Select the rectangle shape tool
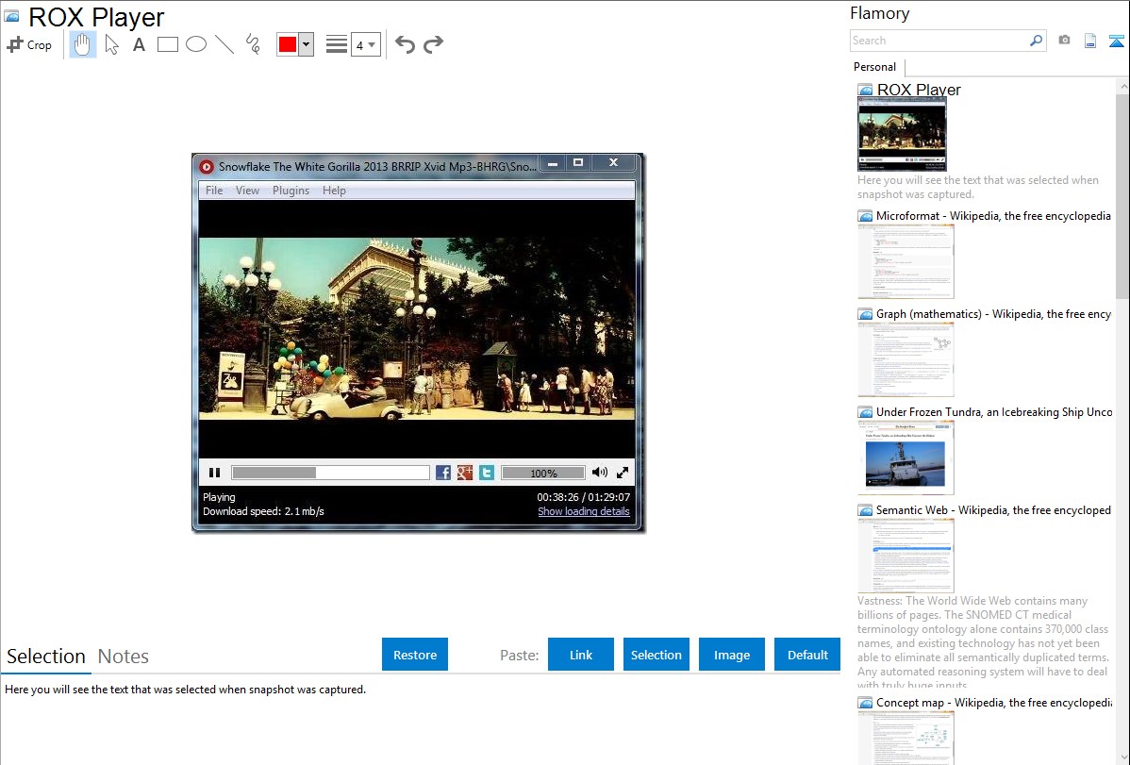Screen dimensions: 1130x765 168,44
